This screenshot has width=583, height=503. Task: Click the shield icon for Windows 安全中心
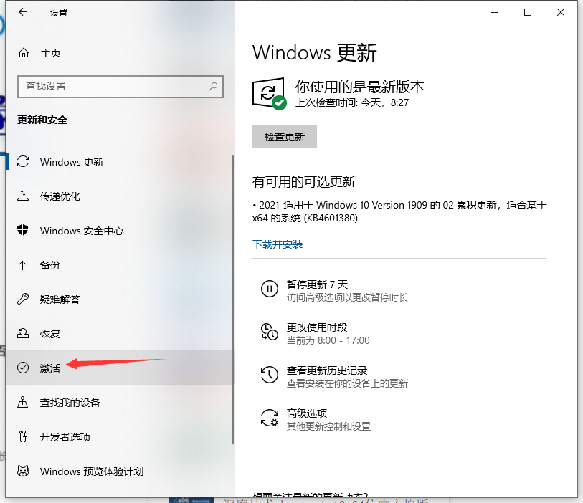point(24,231)
